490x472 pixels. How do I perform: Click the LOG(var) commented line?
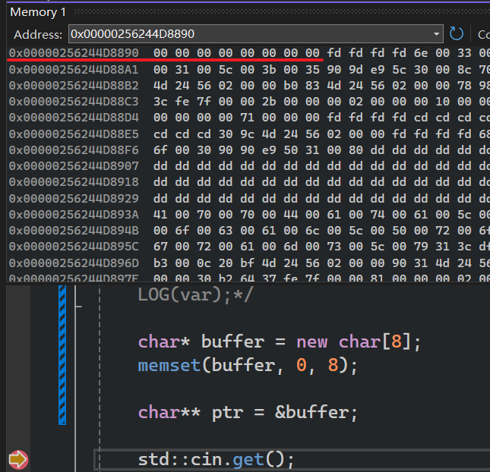[195, 294]
